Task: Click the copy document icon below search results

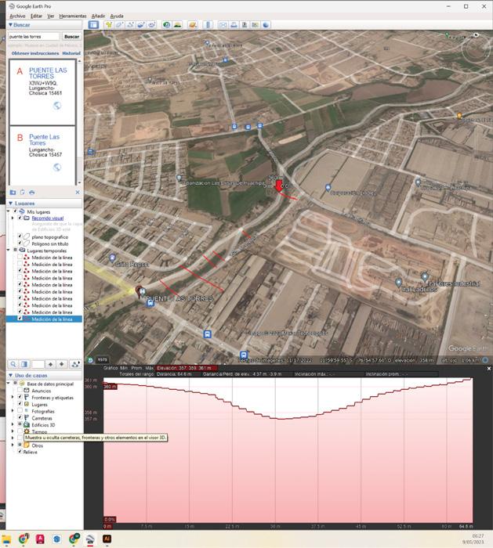Action: [23, 193]
